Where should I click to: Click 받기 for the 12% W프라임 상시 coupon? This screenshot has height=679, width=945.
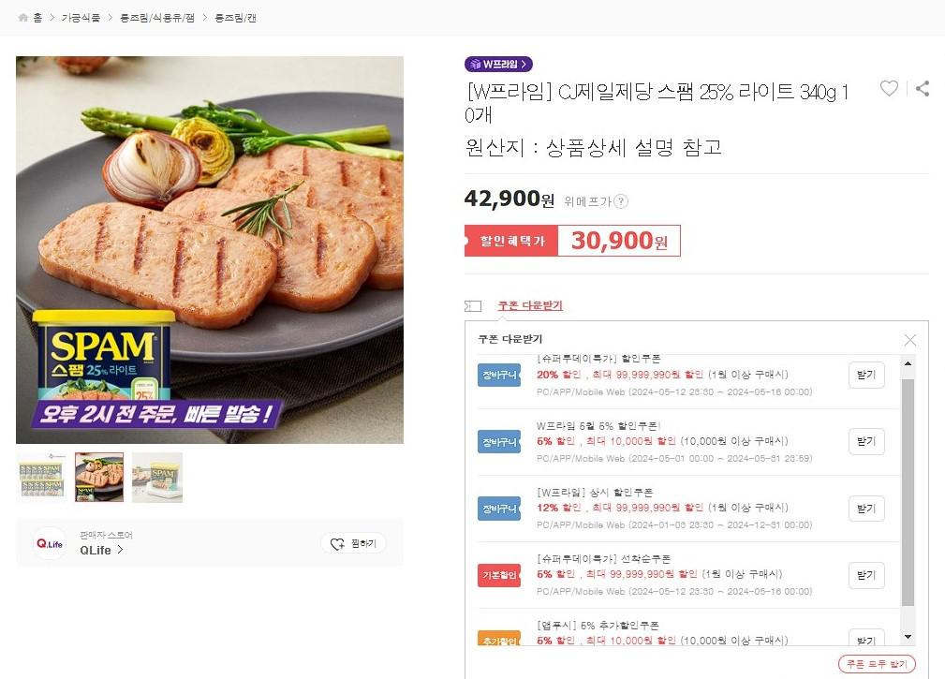(865, 509)
